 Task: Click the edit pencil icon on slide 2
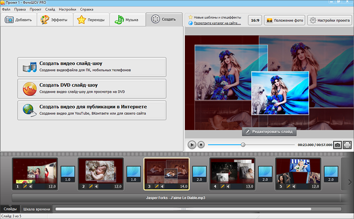pos(91,186)
